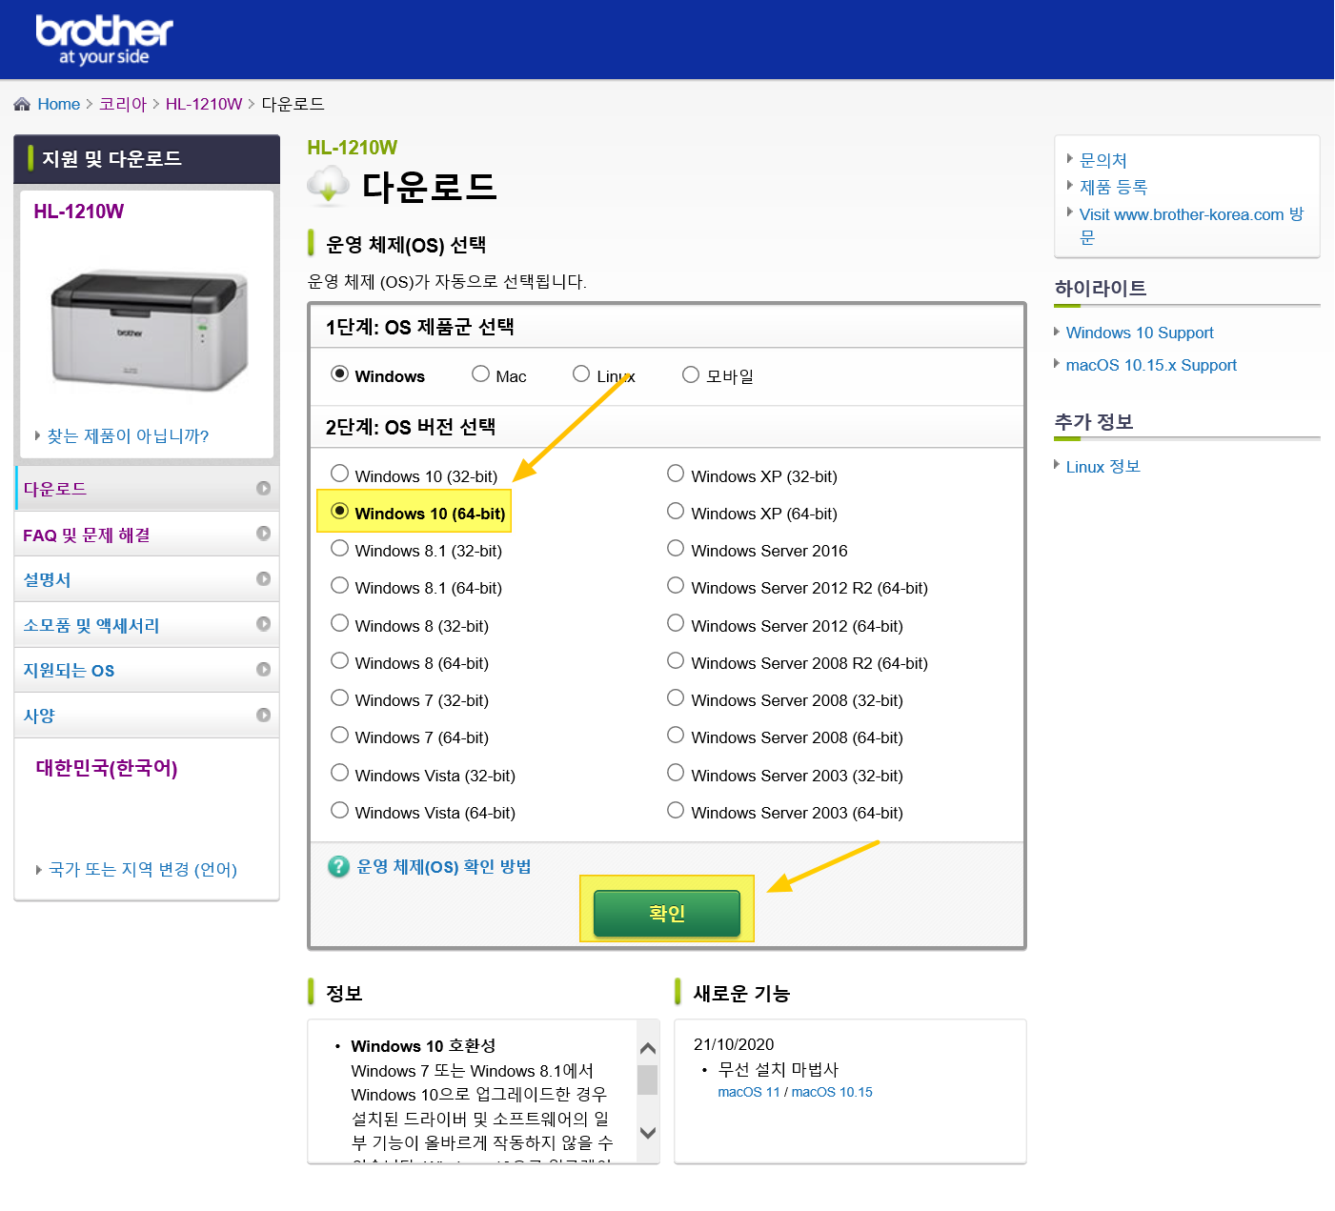Viewport: 1335px width, 1211px height.
Task: Select Windows Server 2012 (64-bit) option
Action: 676,622
